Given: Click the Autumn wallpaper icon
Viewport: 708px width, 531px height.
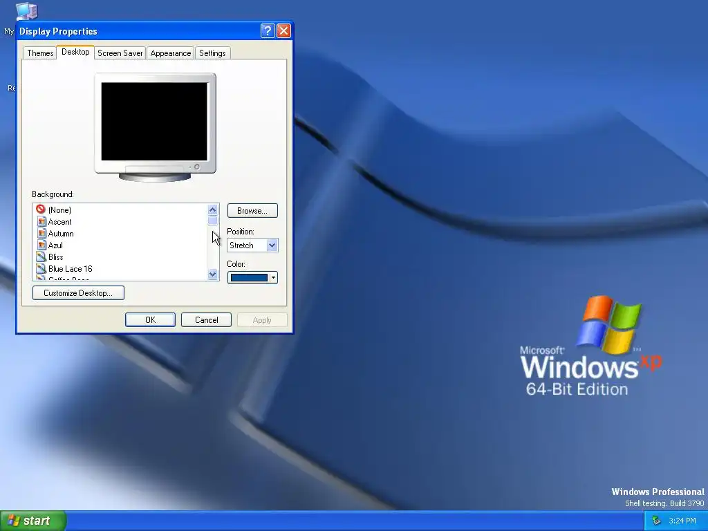Looking at the screenshot, I should click(41, 233).
